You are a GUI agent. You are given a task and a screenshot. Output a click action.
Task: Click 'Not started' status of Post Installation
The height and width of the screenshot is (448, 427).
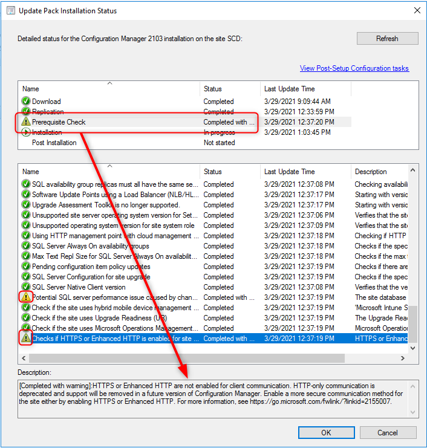pyautogui.click(x=219, y=143)
